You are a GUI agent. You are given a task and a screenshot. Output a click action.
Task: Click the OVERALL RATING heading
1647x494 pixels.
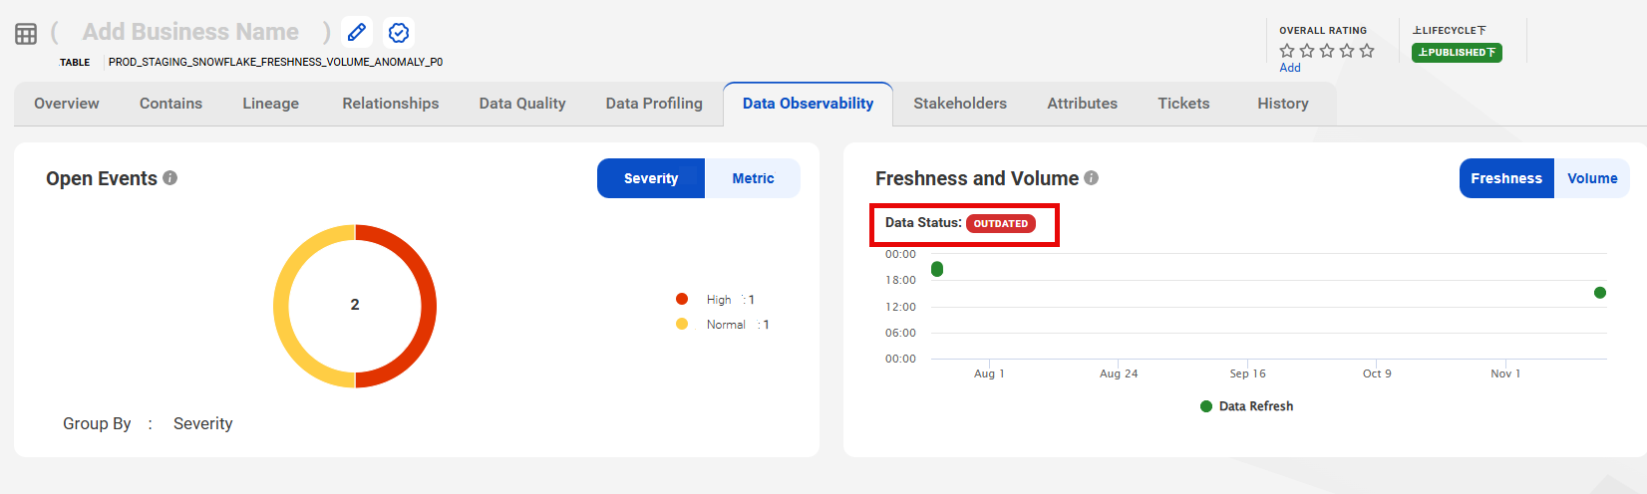pos(1323,31)
